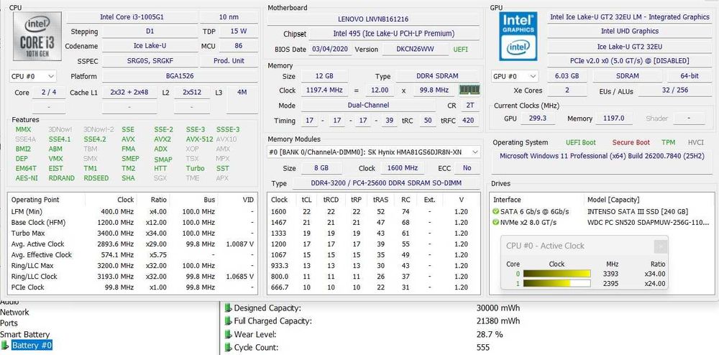This screenshot has height=355, width=719.
Task: Click the SRG0S, SRGKF SSPEC field
Action: tap(150, 60)
